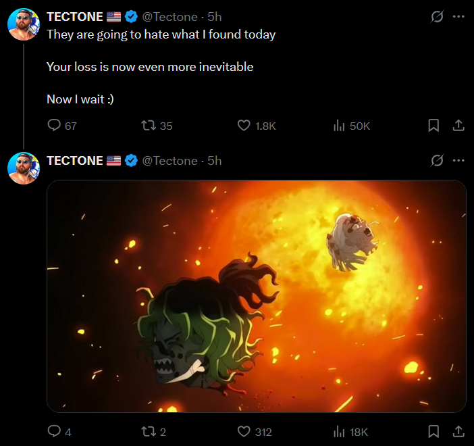Viewport: 474px width, 446px height.
Task: Like the tweet with 1.8K likes
Action: [x=244, y=126]
